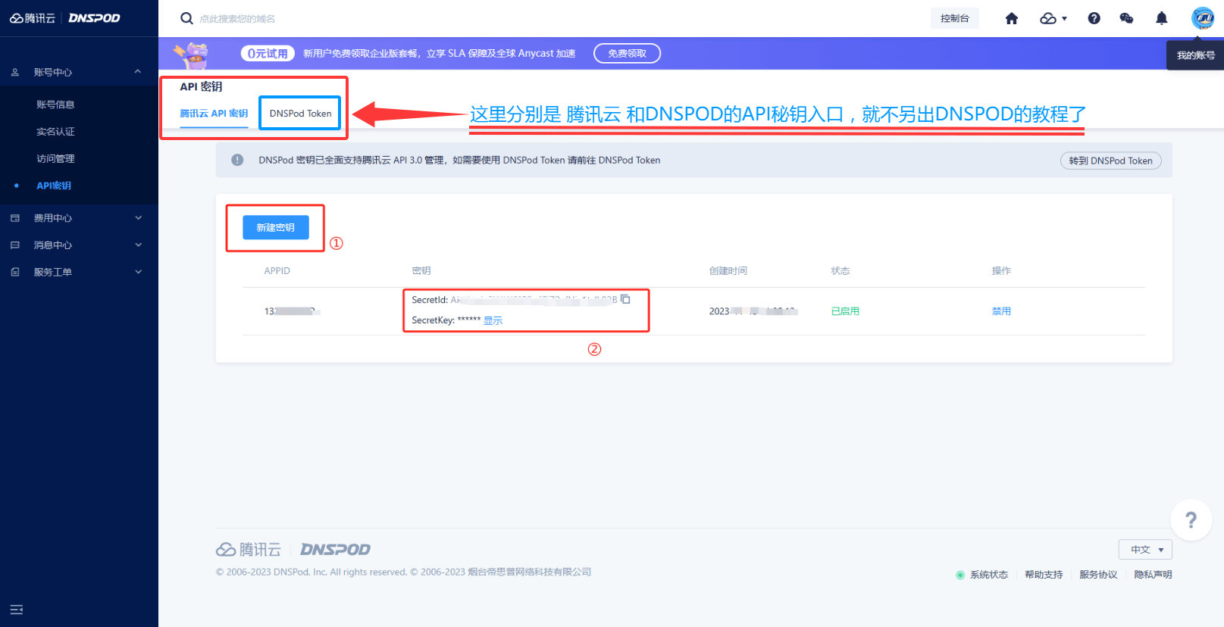Screen dimensions: 1224x627
Task: Click the 创建时间 column header
Action: pos(728,271)
